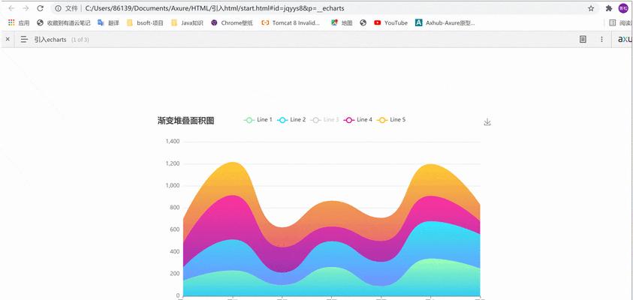This screenshot has height=300, width=633.
Task: Click the 800 y-axis label
Action: (x=175, y=208)
